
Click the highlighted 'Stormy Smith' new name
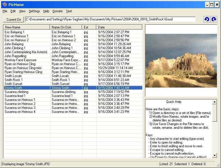coord(13,88)
